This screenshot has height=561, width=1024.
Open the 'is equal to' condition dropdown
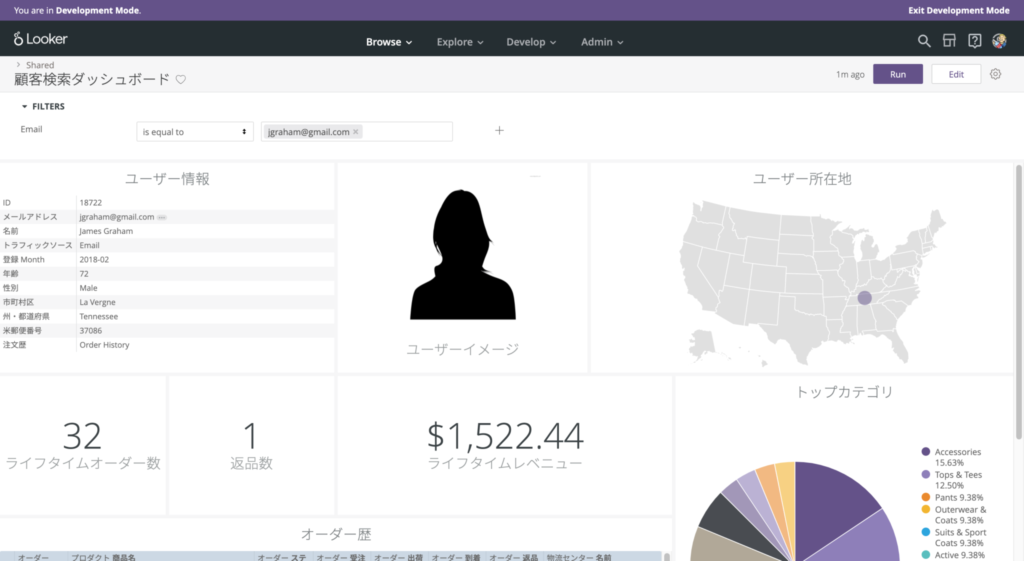194,131
